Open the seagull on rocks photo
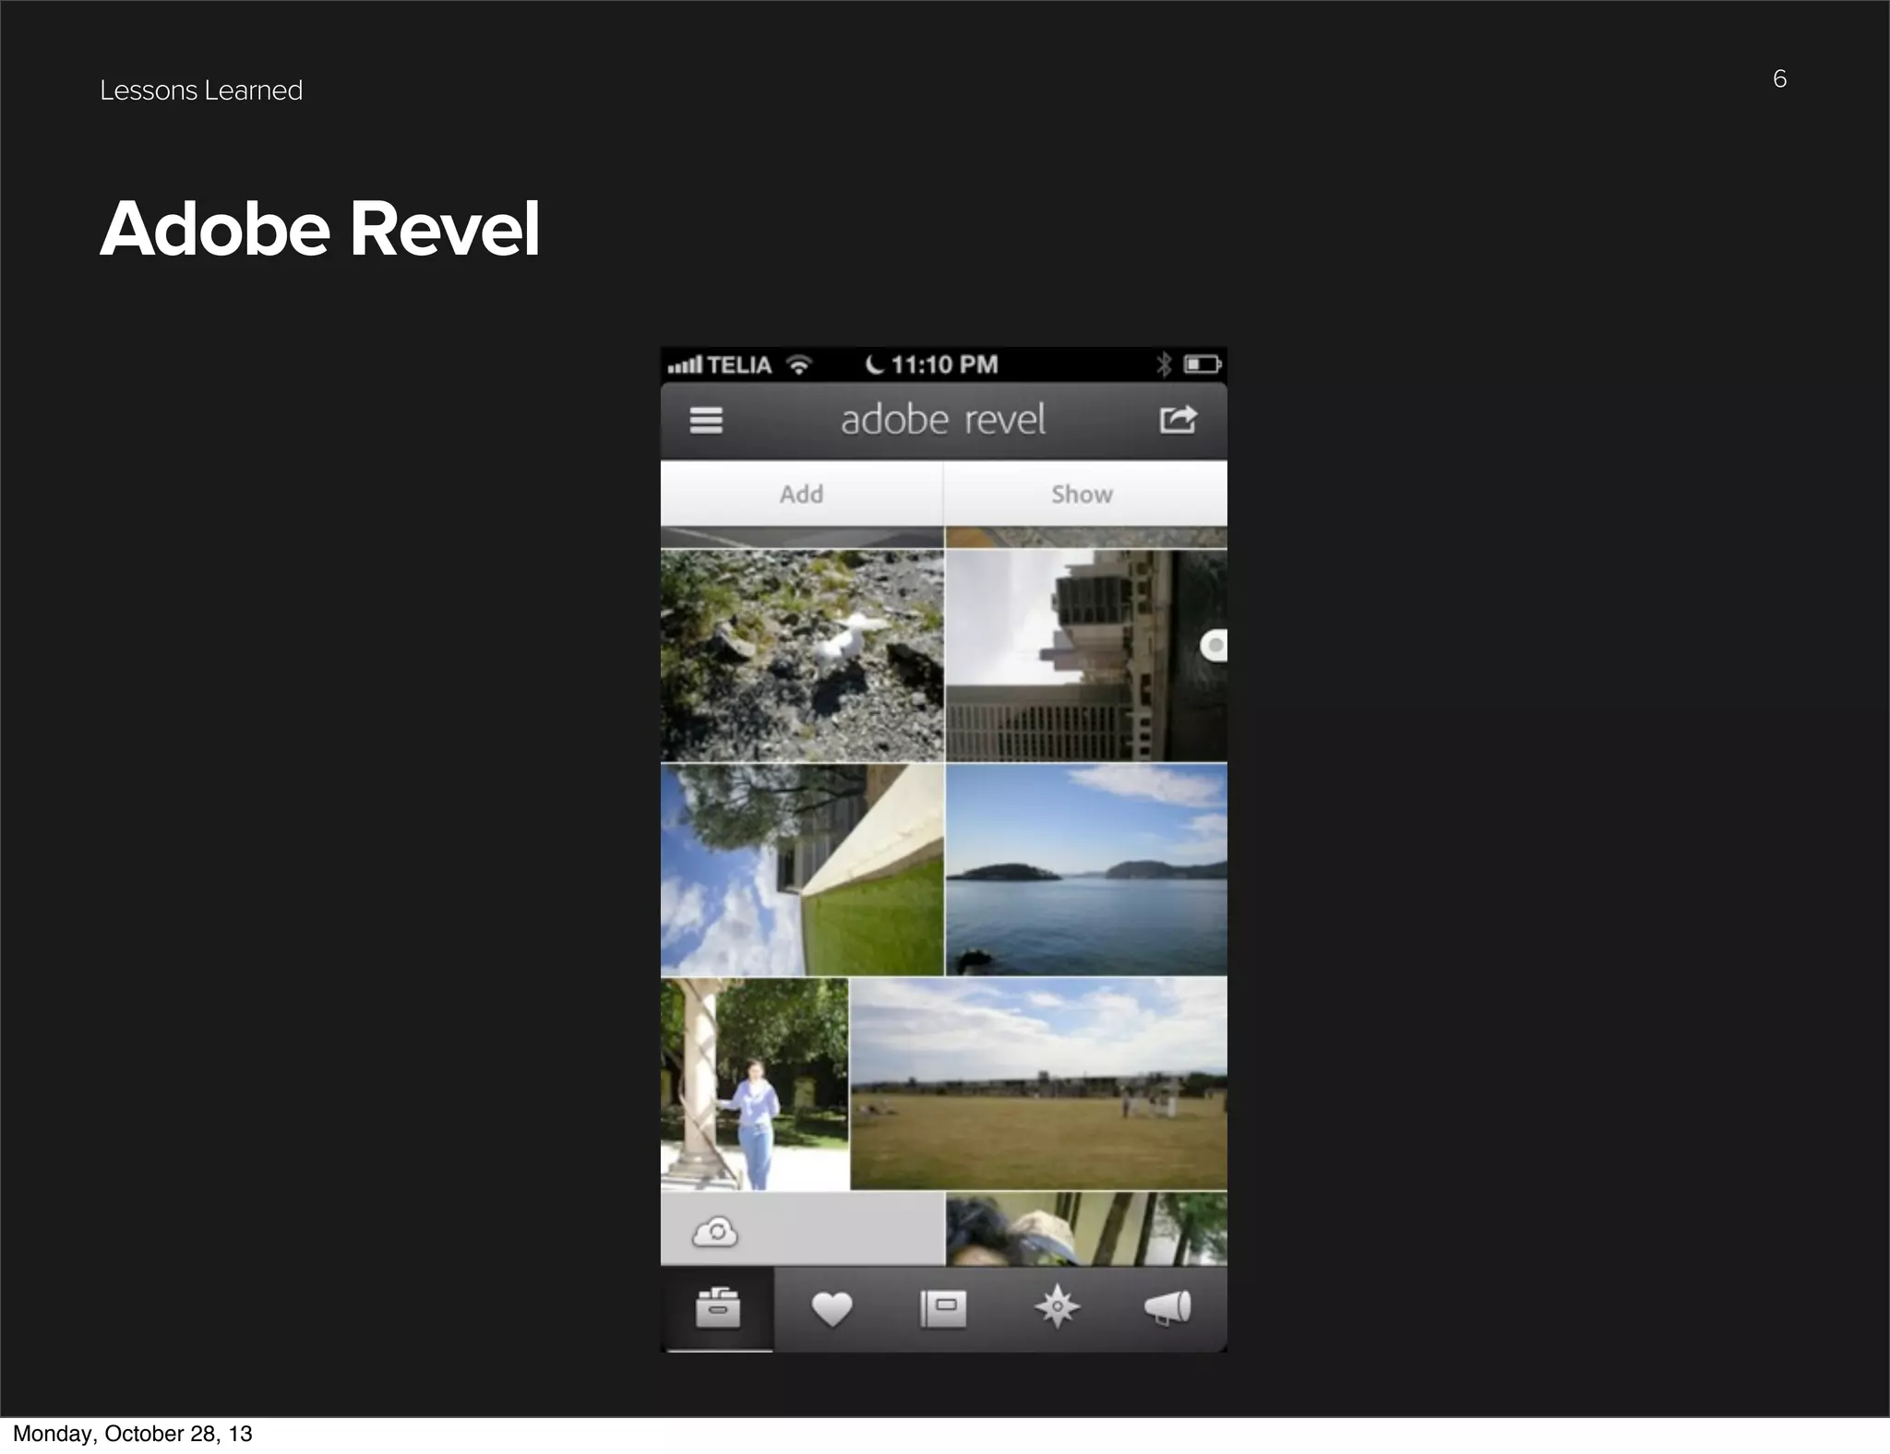1890x1454 pixels. point(802,656)
